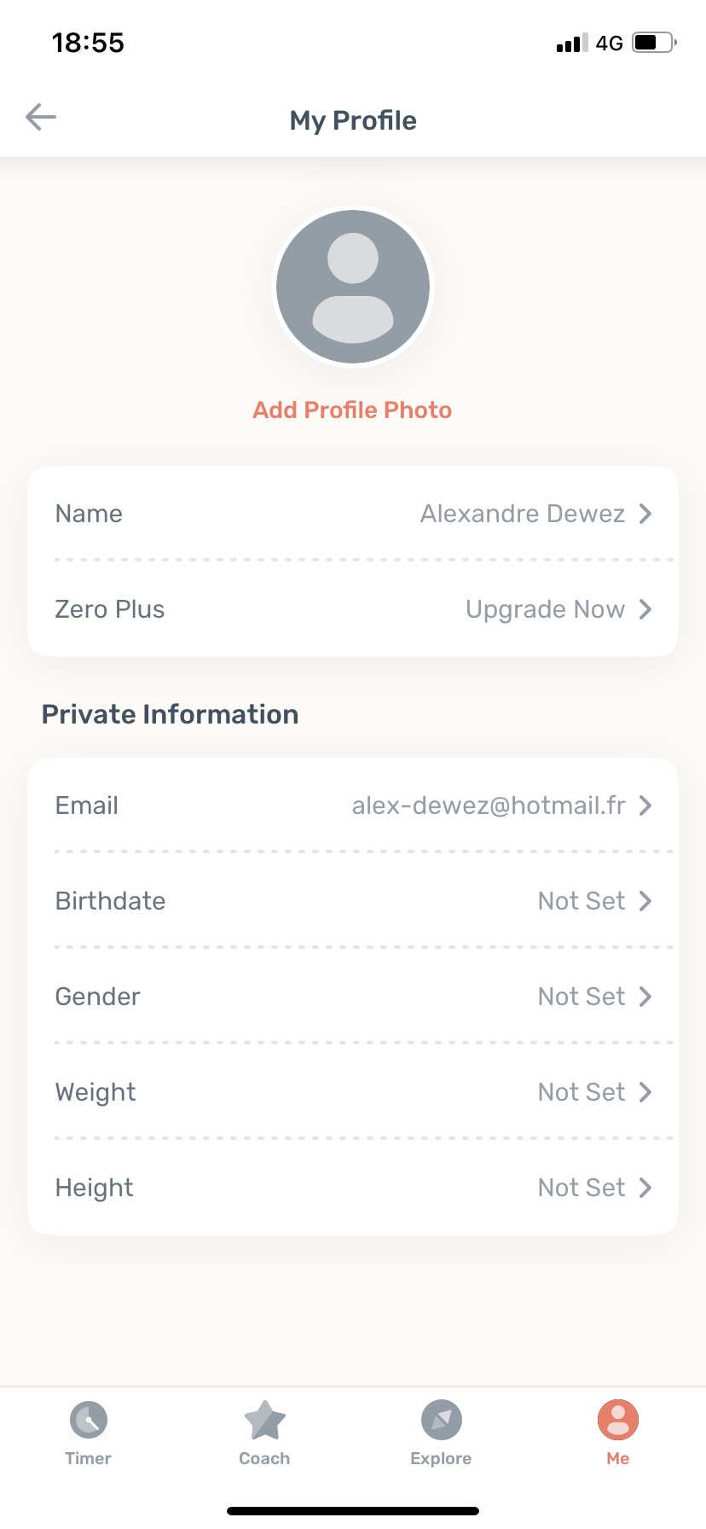
Task: Edit the Alexandre Dewez name value
Action: pyautogui.click(x=523, y=514)
